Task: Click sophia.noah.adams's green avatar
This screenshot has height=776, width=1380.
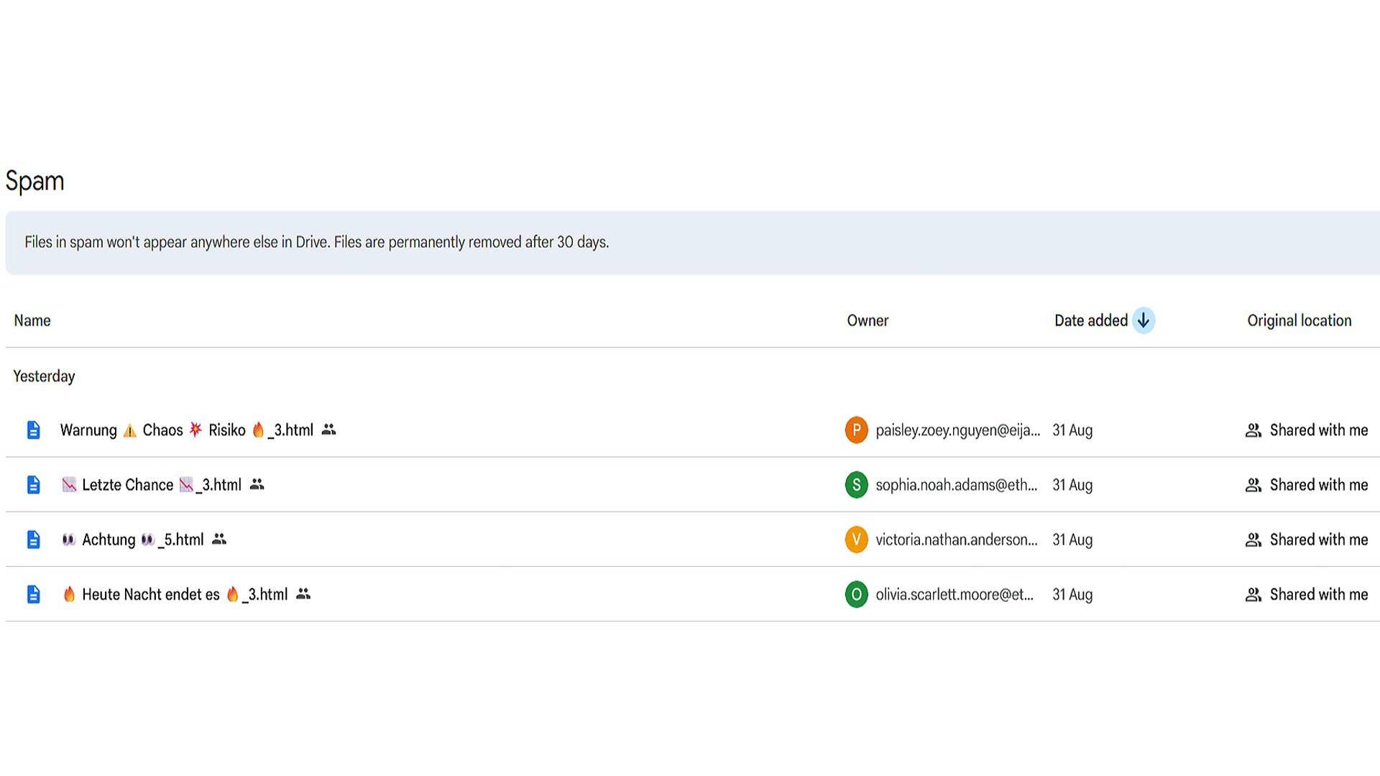Action: pos(856,485)
